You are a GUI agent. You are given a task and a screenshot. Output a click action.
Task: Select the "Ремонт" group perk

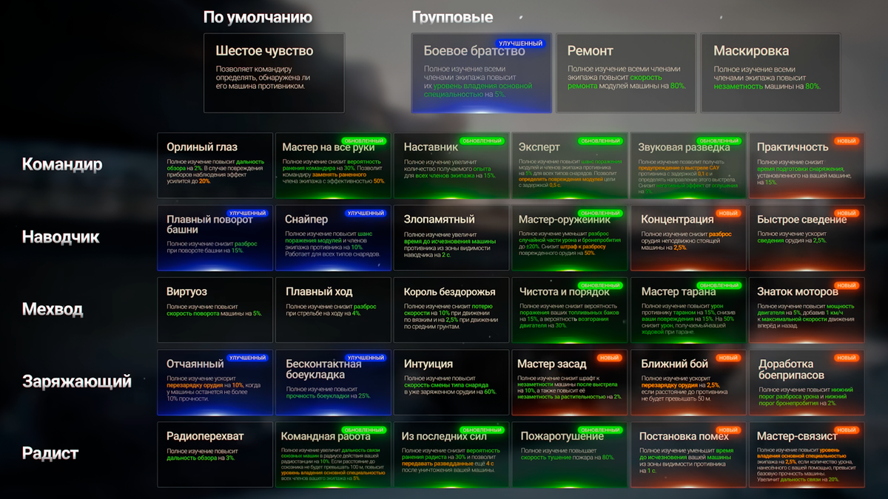pos(625,74)
